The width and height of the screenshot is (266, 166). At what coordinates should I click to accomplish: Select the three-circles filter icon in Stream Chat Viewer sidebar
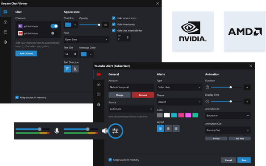click(5, 22)
